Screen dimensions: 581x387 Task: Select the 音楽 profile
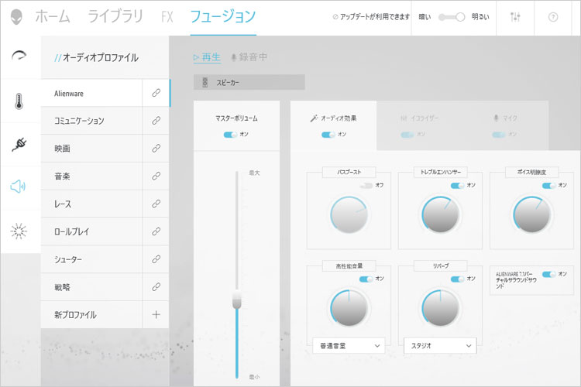(91, 176)
